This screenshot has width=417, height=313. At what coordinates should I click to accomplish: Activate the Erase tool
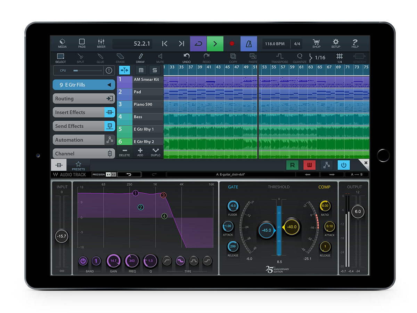coord(120,58)
